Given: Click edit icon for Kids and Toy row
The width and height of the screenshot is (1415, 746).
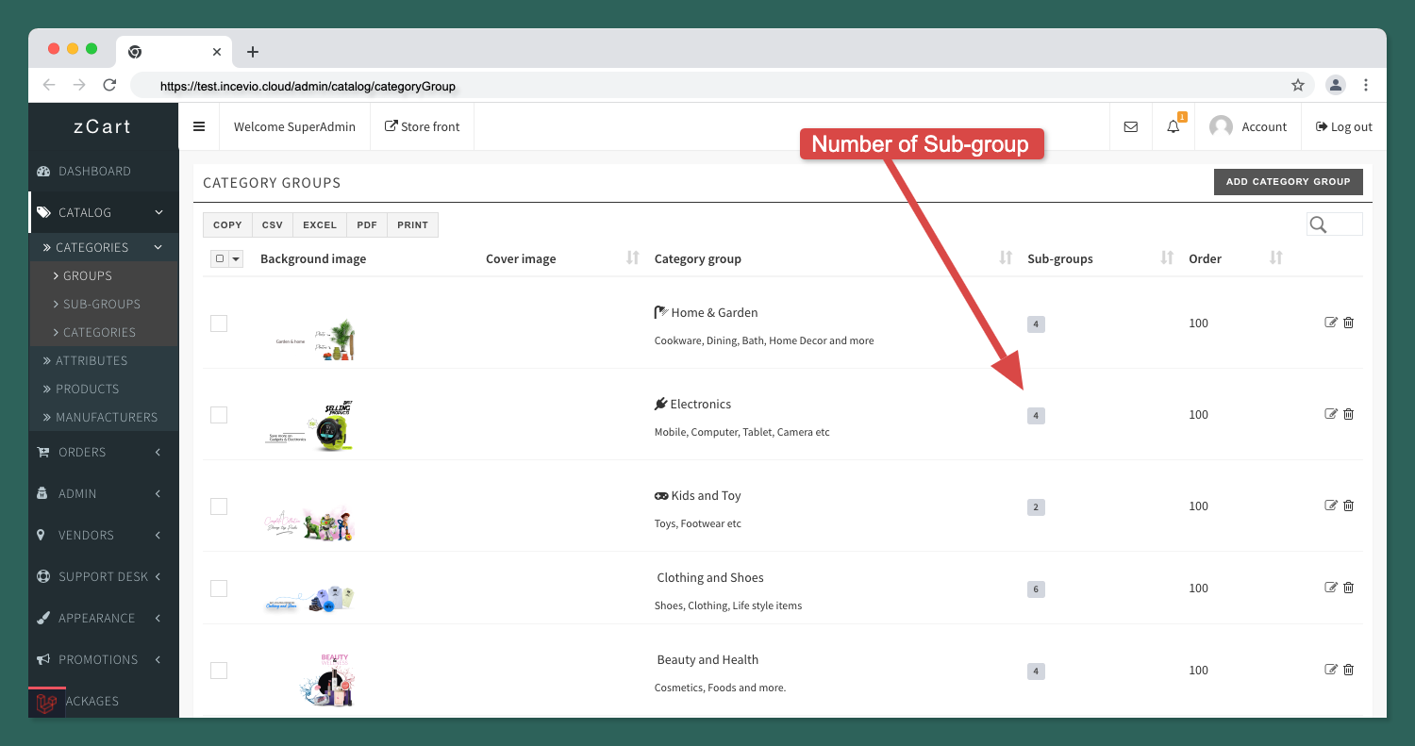Looking at the screenshot, I should coord(1331,506).
